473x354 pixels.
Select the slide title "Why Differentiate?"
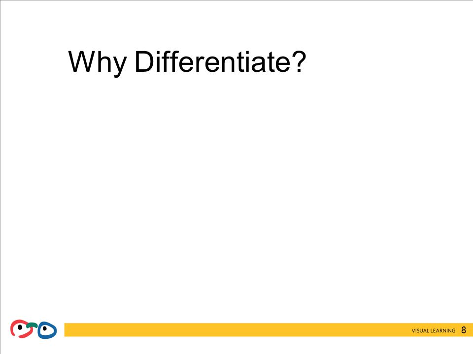click(187, 62)
